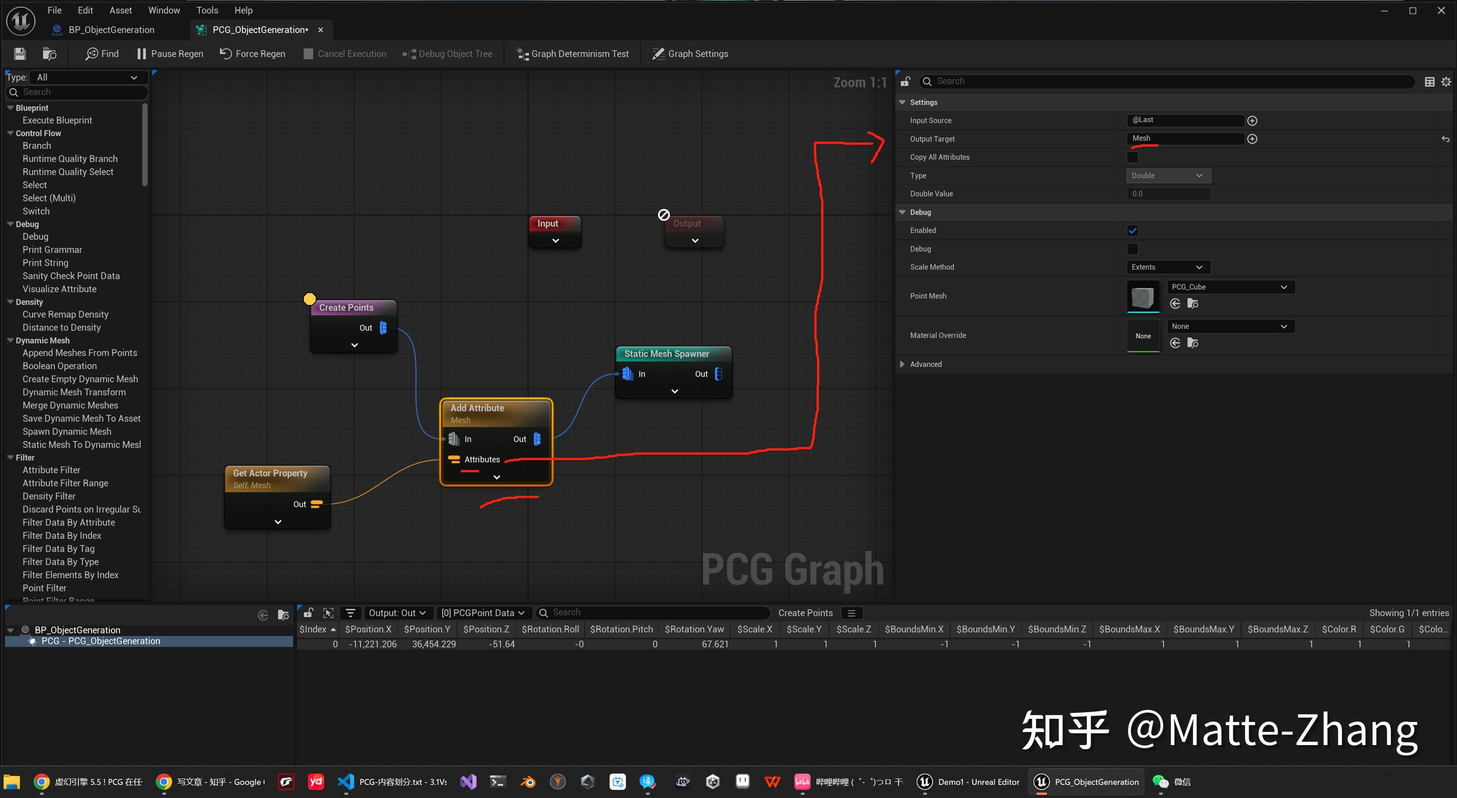This screenshot has height=798, width=1457.
Task: Click the revert arrow next to Output Target
Action: tap(1446, 138)
